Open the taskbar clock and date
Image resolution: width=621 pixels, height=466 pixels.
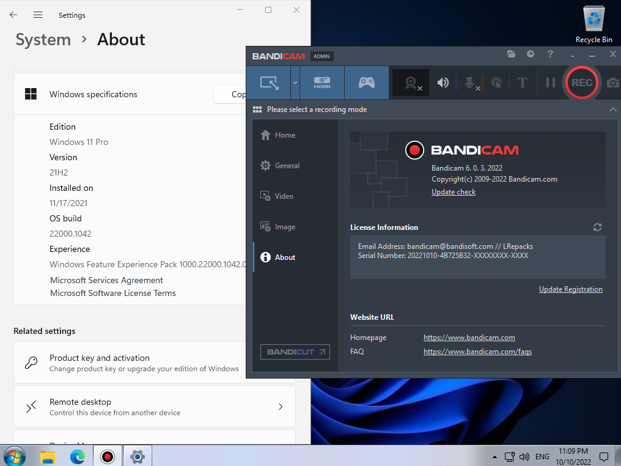573,456
